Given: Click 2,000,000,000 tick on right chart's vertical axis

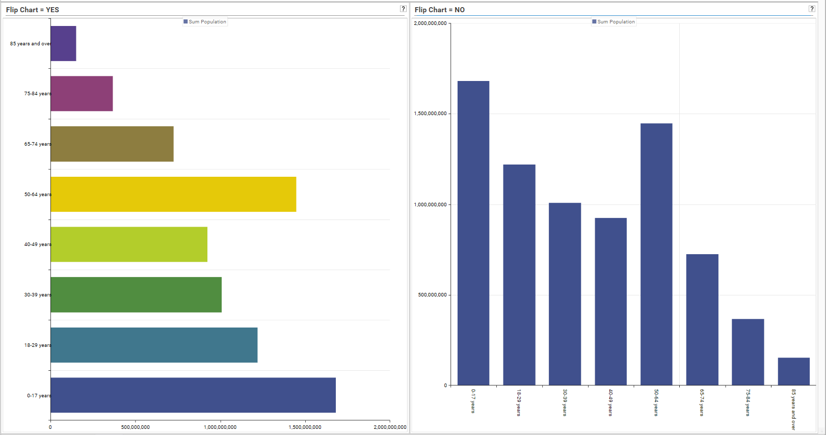Looking at the screenshot, I should [x=431, y=23].
